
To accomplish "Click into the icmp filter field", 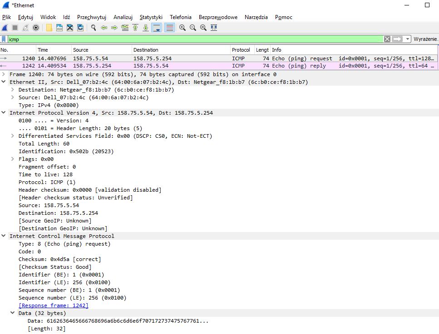I will click(x=195, y=39).
